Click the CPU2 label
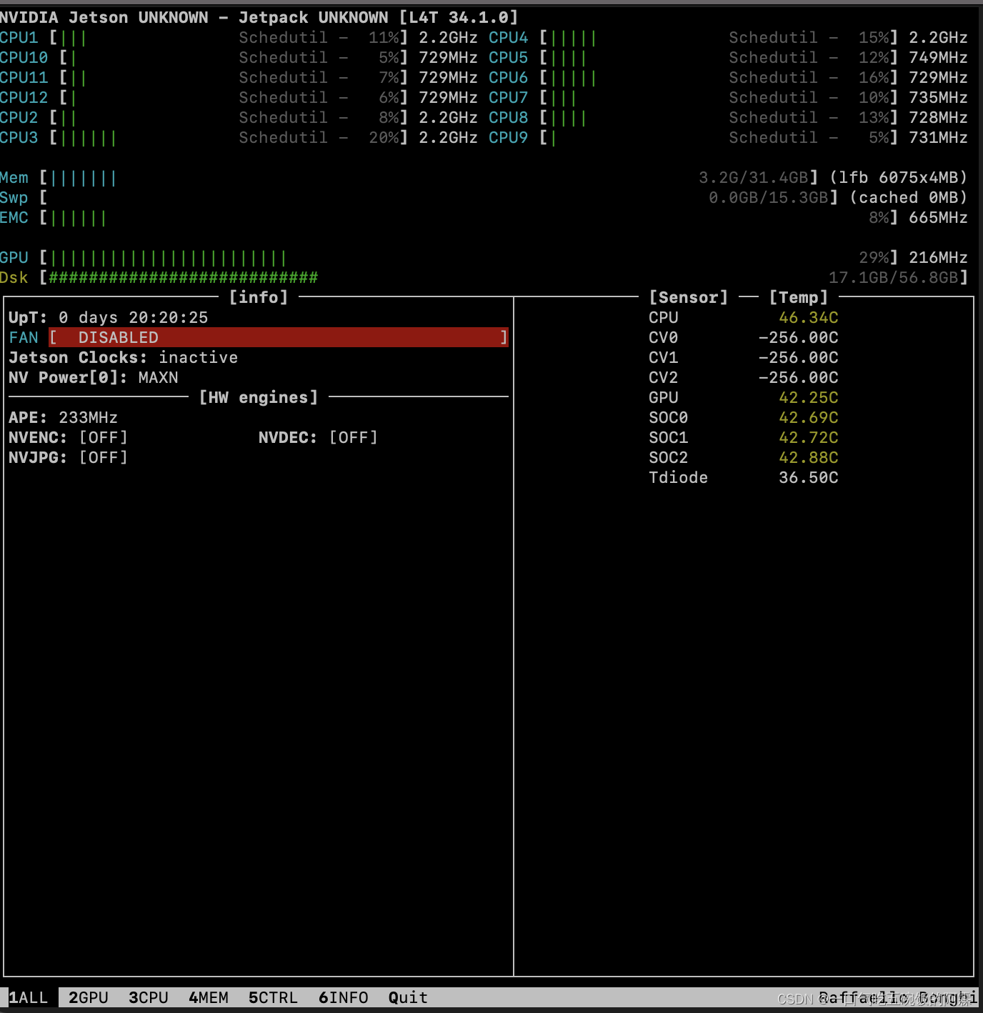The height and width of the screenshot is (1013, 983). [19, 117]
